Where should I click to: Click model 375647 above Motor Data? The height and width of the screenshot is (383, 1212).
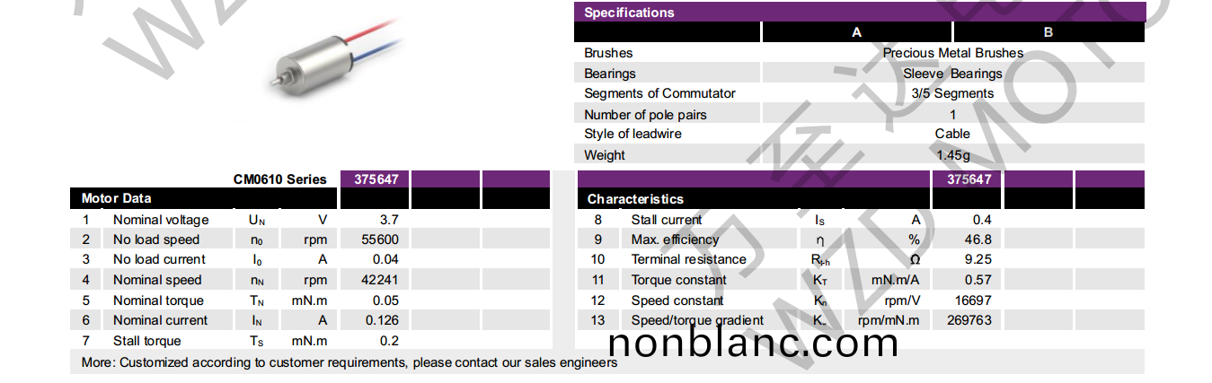(376, 179)
